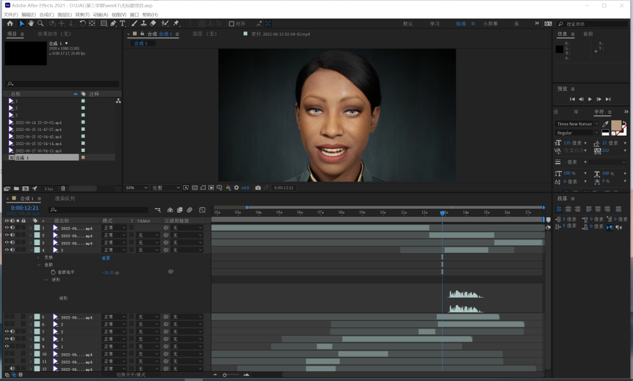Select the Hand tool in the toolbar
633x381 pixels.
[31, 23]
